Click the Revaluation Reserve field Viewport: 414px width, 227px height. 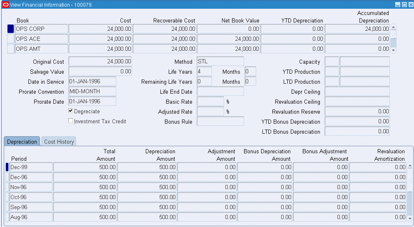pyautogui.click(x=357, y=111)
